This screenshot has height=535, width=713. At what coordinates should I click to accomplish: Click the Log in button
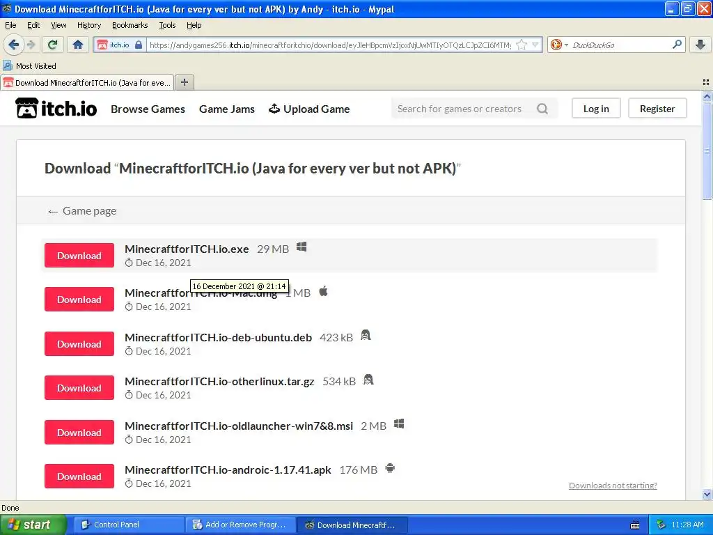pyautogui.click(x=596, y=108)
